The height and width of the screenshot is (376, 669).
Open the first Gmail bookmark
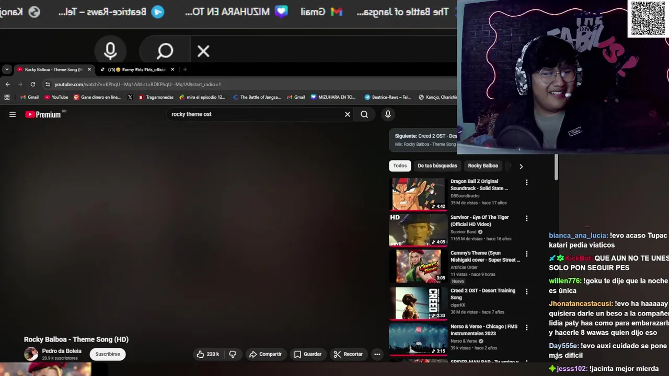coord(29,97)
